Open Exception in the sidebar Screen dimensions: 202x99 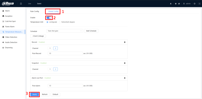pos(12,16)
